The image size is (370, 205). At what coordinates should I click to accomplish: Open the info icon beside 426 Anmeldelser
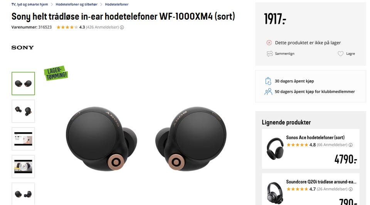tap(122, 27)
